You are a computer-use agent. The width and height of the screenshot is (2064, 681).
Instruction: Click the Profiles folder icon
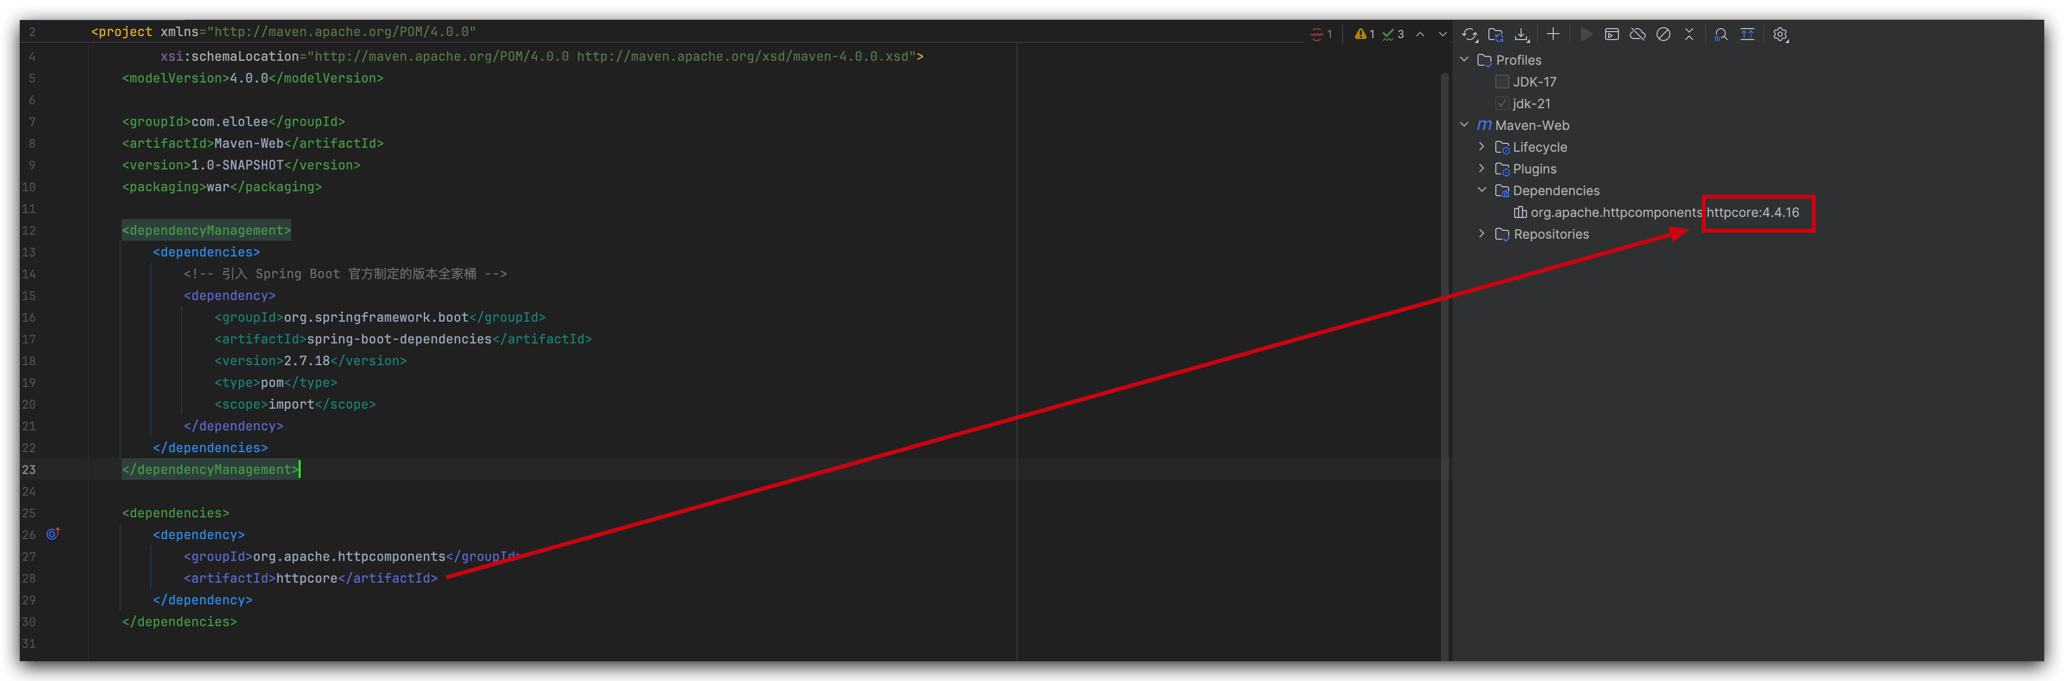[1484, 60]
